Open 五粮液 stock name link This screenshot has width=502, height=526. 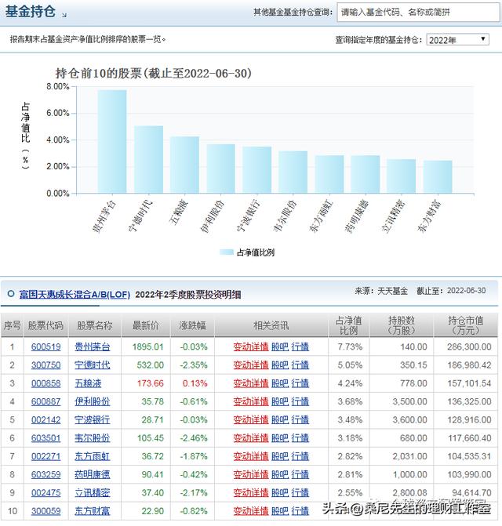(88, 383)
